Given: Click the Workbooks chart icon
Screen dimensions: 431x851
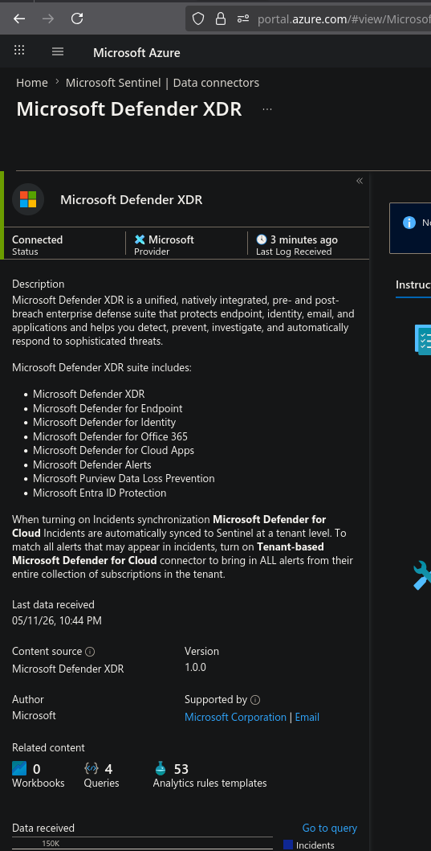Looking at the screenshot, I should [19, 768].
